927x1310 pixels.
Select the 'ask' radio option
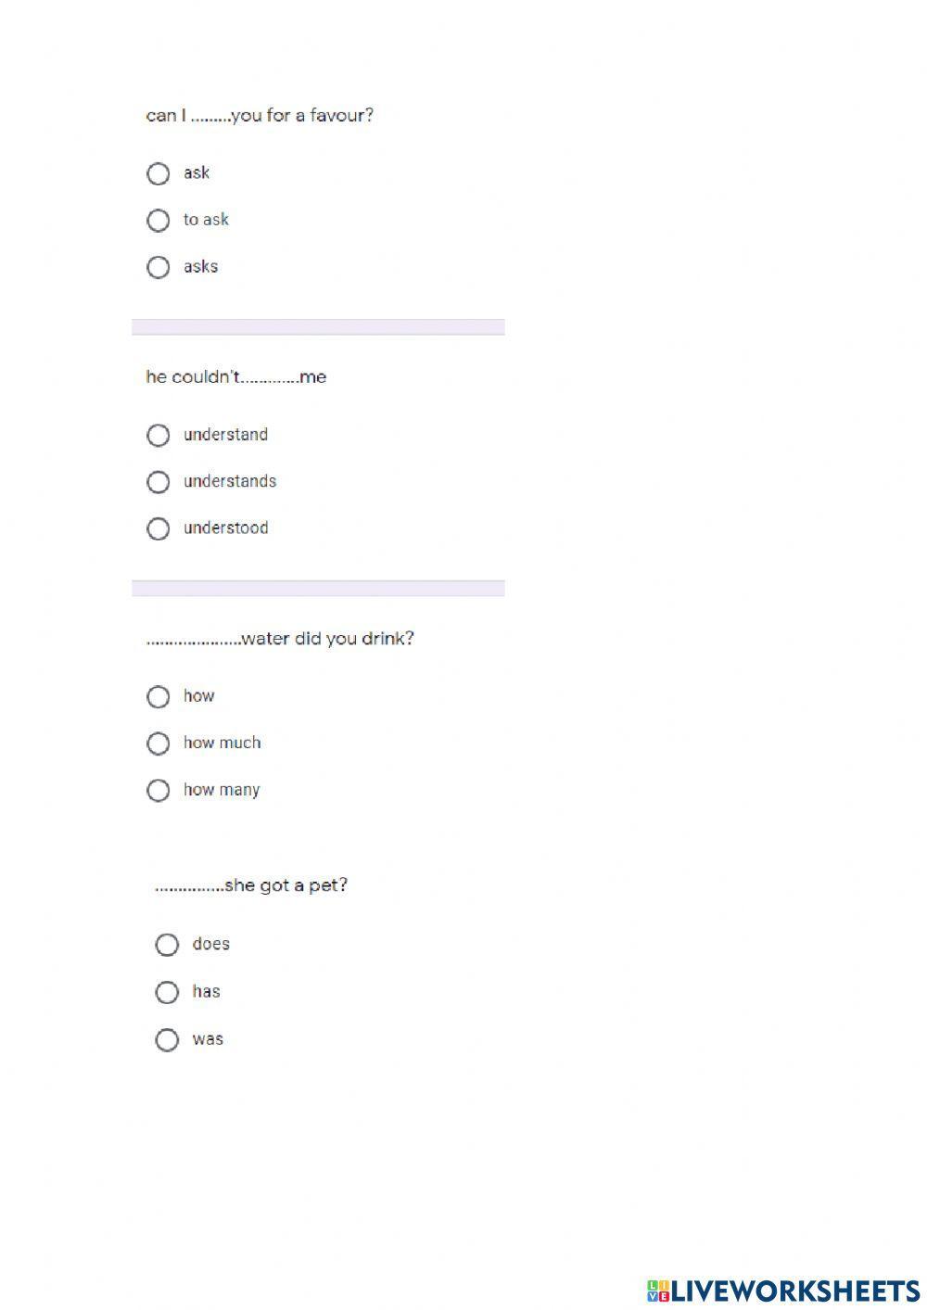coord(159,173)
